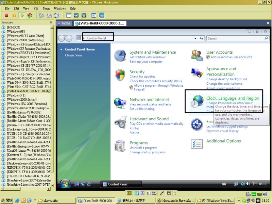Click the Programs category icon
This screenshot has height=204, width=272.
[x=120, y=146]
